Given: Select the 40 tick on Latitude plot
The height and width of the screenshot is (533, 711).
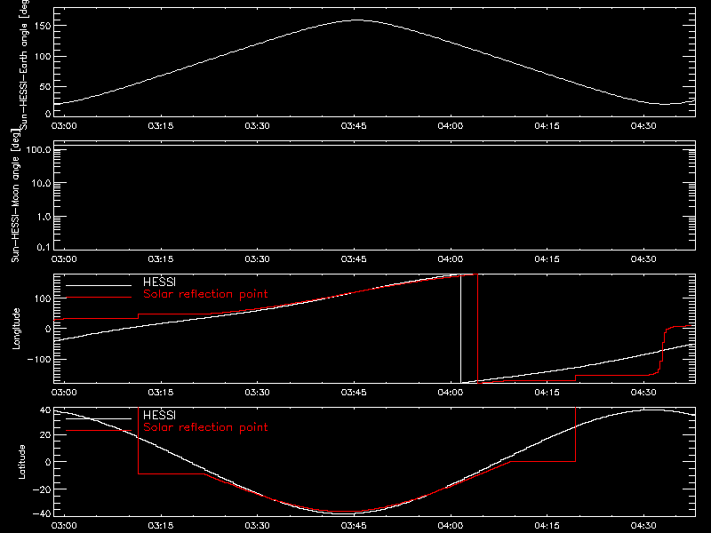Looking at the screenshot, I should (45, 410).
